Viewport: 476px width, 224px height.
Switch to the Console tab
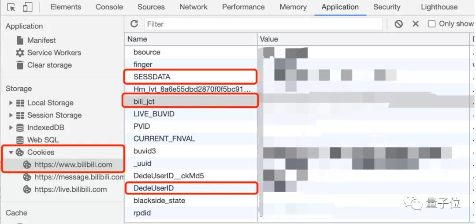point(109,7)
